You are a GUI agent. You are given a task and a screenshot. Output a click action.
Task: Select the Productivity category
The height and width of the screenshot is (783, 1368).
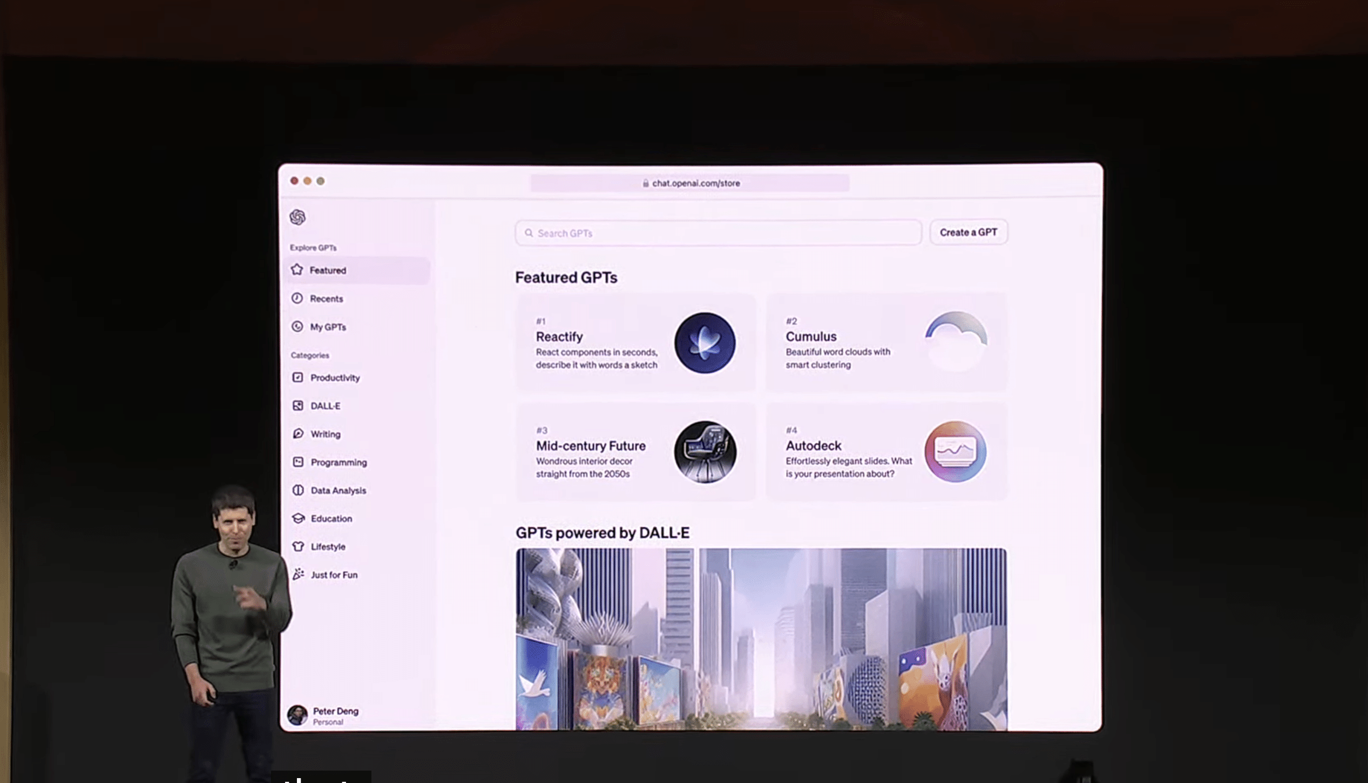point(334,377)
